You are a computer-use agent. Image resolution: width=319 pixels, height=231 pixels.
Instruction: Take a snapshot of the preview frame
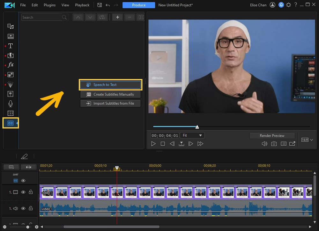click(274, 144)
